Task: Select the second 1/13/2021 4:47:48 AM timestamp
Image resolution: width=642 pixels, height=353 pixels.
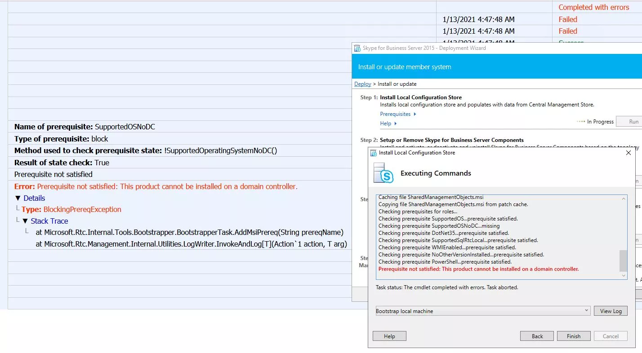Action: [x=478, y=31]
